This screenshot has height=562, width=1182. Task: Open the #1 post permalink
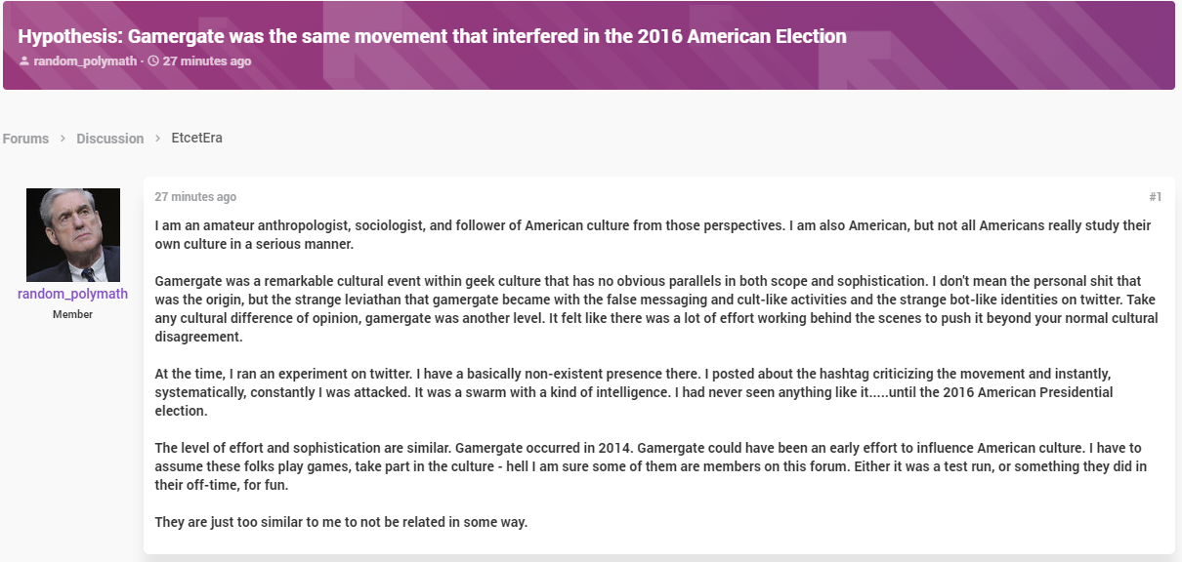click(x=1156, y=197)
